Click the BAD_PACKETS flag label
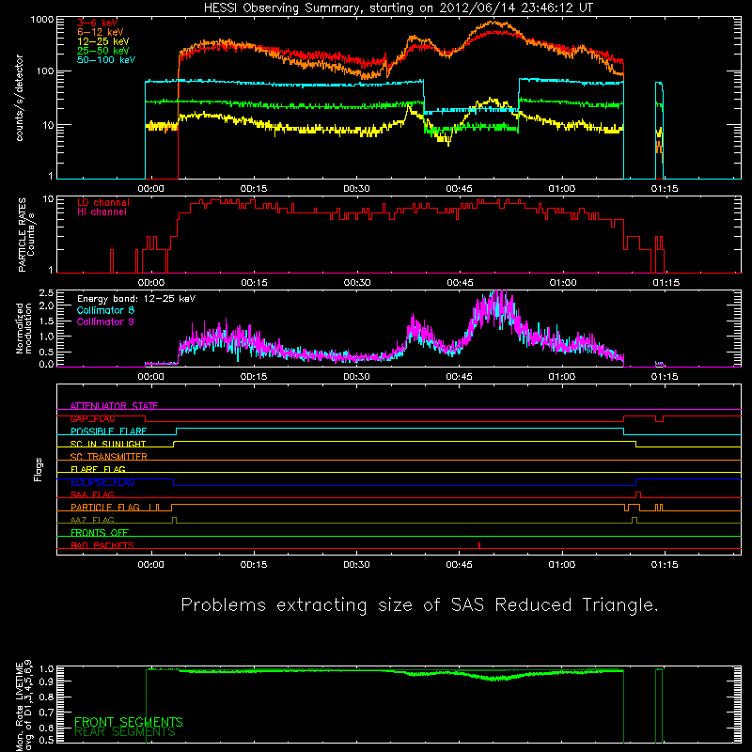This screenshot has height=752, width=752. (102, 545)
